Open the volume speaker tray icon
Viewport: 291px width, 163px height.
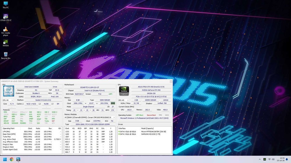(x=273, y=159)
